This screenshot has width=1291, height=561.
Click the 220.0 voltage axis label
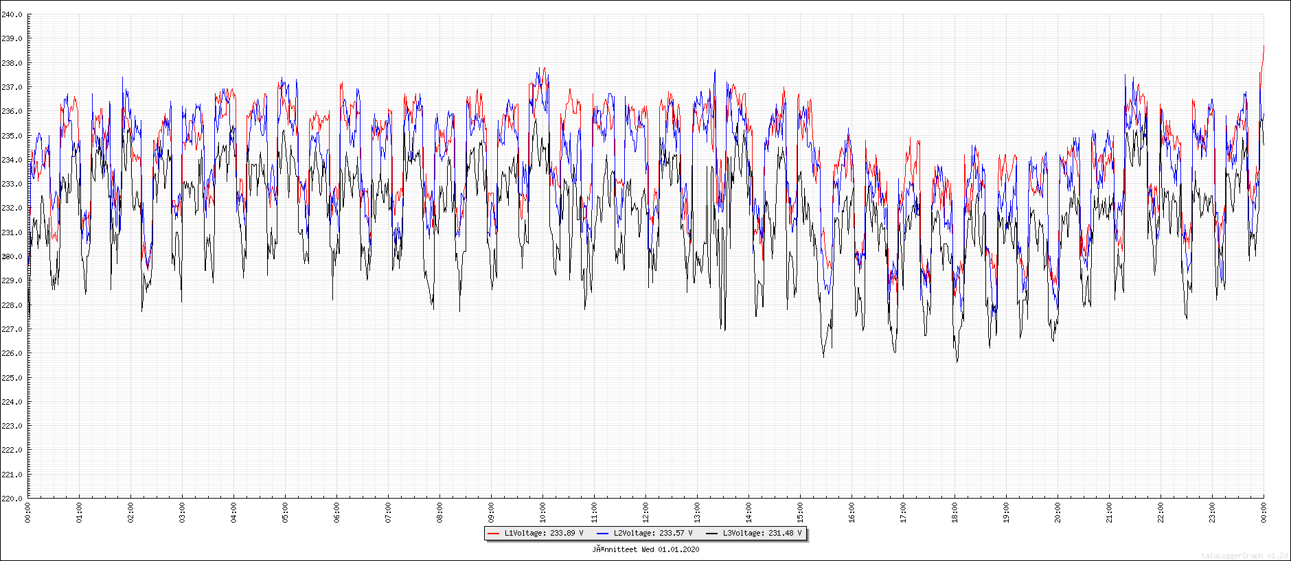click(12, 499)
